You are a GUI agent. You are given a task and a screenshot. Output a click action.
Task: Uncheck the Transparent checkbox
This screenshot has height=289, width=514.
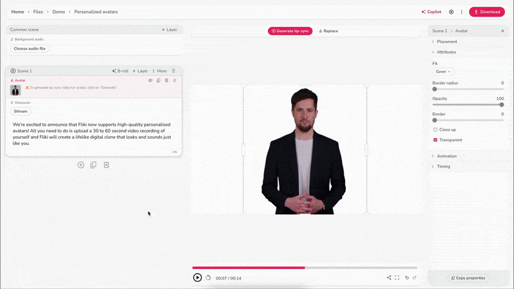click(435, 139)
